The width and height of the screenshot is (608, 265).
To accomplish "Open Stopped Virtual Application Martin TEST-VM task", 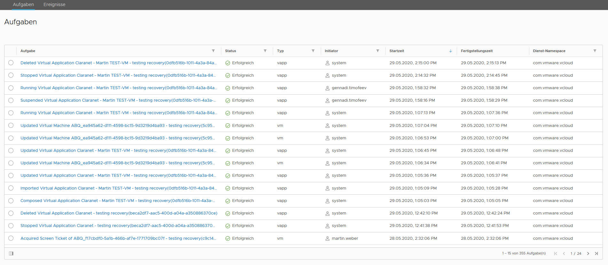I will pyautogui.click(x=118, y=75).
